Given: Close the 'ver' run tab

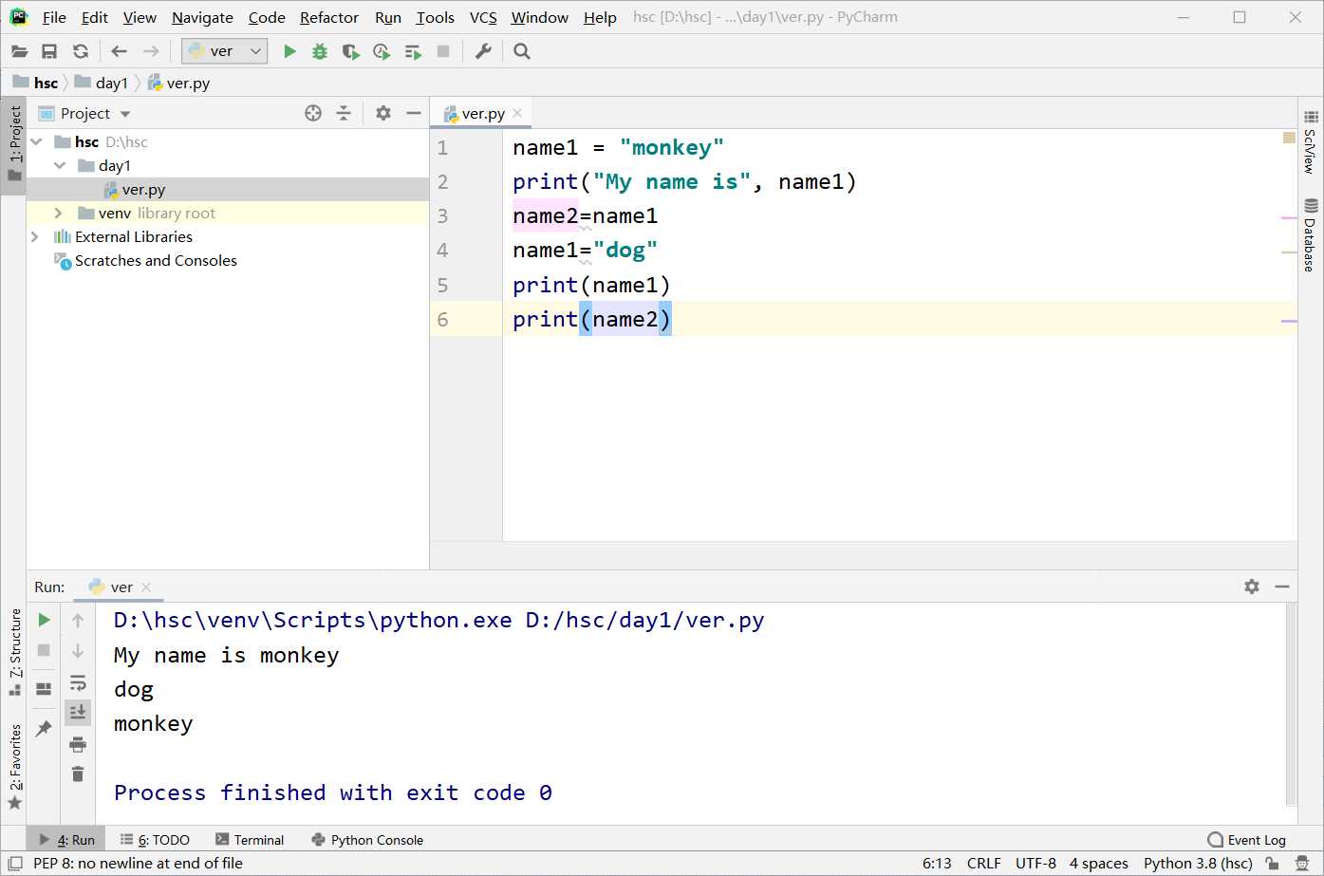Looking at the screenshot, I should 146,587.
